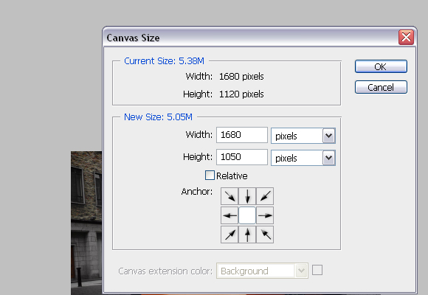The image size is (428, 295).
Task: Set anchor to top-right arrow
Action: 265,196
